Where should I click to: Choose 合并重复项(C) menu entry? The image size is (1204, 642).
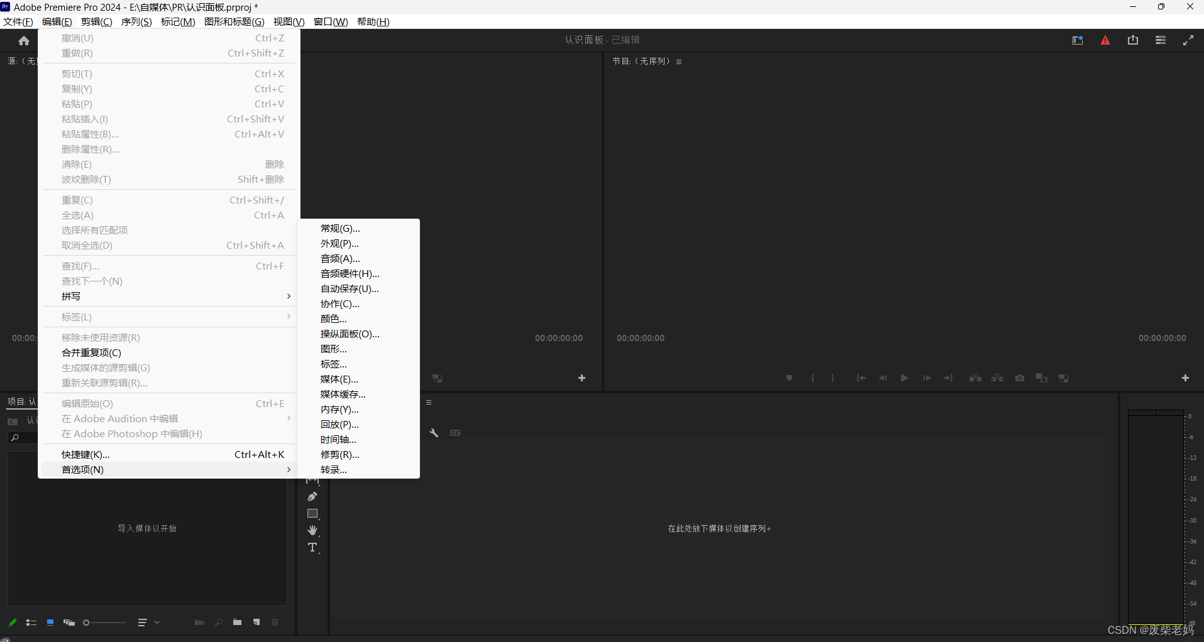168,353
